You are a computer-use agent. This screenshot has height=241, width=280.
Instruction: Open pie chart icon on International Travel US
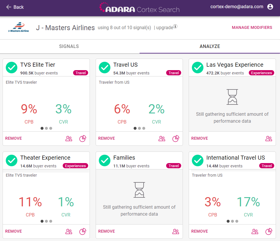269,231
